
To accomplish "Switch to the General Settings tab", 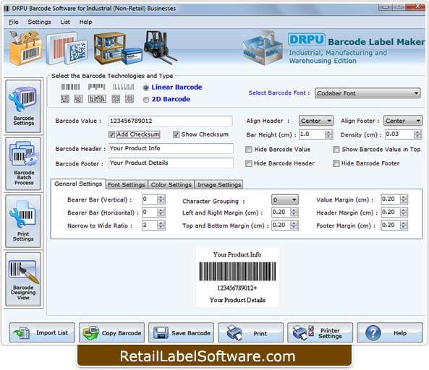I will pyautogui.click(x=78, y=184).
